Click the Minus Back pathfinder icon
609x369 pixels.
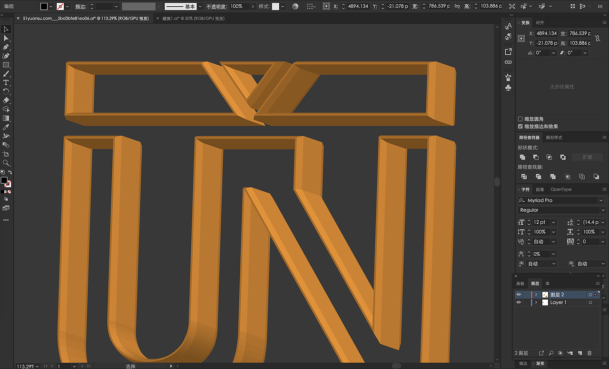596,177
